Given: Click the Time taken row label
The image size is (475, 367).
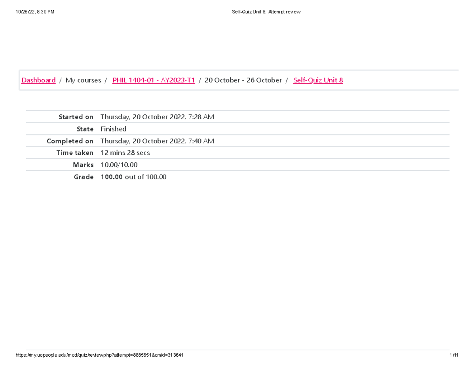Looking at the screenshot, I should [75, 152].
